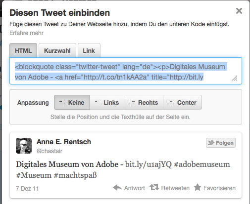Close the embed tweet dialog
The height and width of the screenshot is (204, 250).
[x=239, y=11]
